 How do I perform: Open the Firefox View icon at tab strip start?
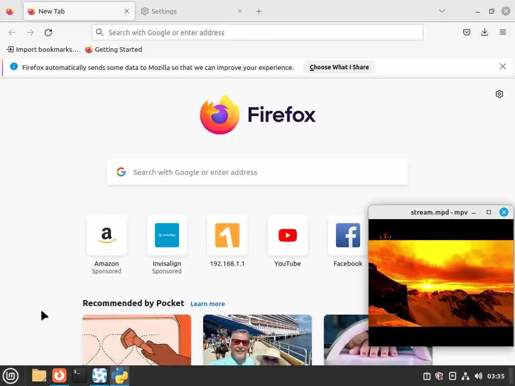(10, 12)
